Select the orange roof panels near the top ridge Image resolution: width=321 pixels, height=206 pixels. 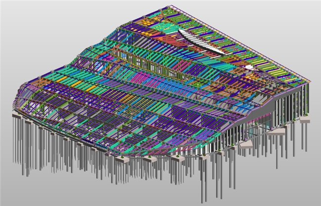(148, 23)
